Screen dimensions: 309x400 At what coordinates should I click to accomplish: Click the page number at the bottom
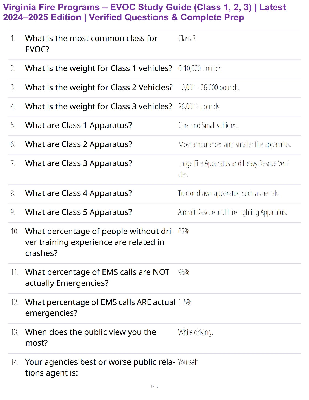pyautogui.click(x=154, y=386)
